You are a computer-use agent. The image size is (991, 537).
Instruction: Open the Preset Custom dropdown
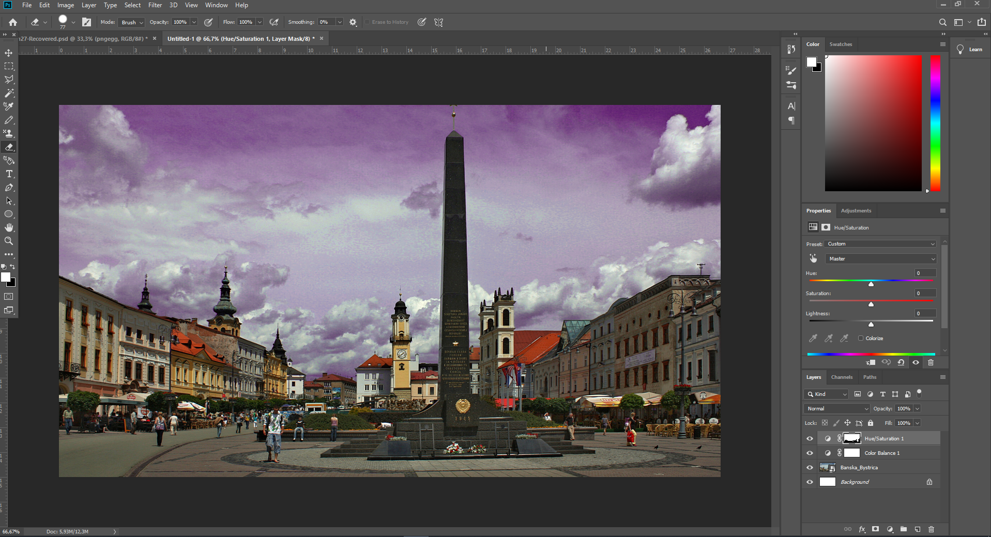pyautogui.click(x=881, y=244)
